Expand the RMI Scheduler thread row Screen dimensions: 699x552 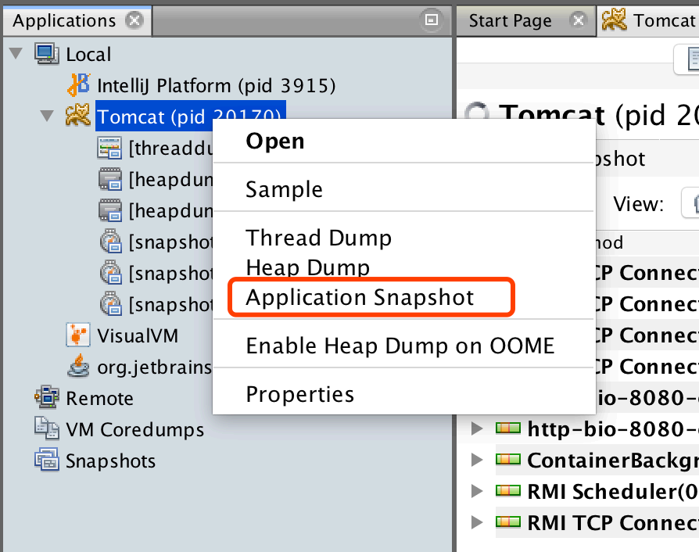[477, 491]
